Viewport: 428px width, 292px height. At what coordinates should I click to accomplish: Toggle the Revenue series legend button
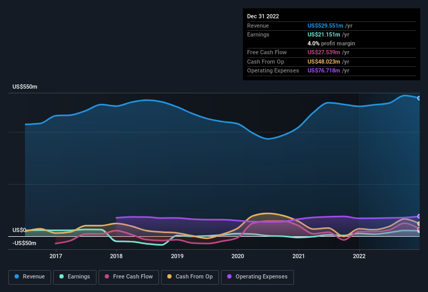[30, 277]
